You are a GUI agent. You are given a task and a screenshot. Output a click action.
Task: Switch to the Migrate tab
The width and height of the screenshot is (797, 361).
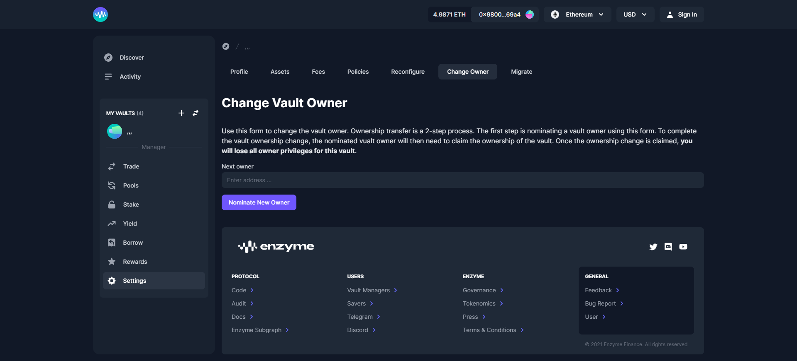point(522,72)
